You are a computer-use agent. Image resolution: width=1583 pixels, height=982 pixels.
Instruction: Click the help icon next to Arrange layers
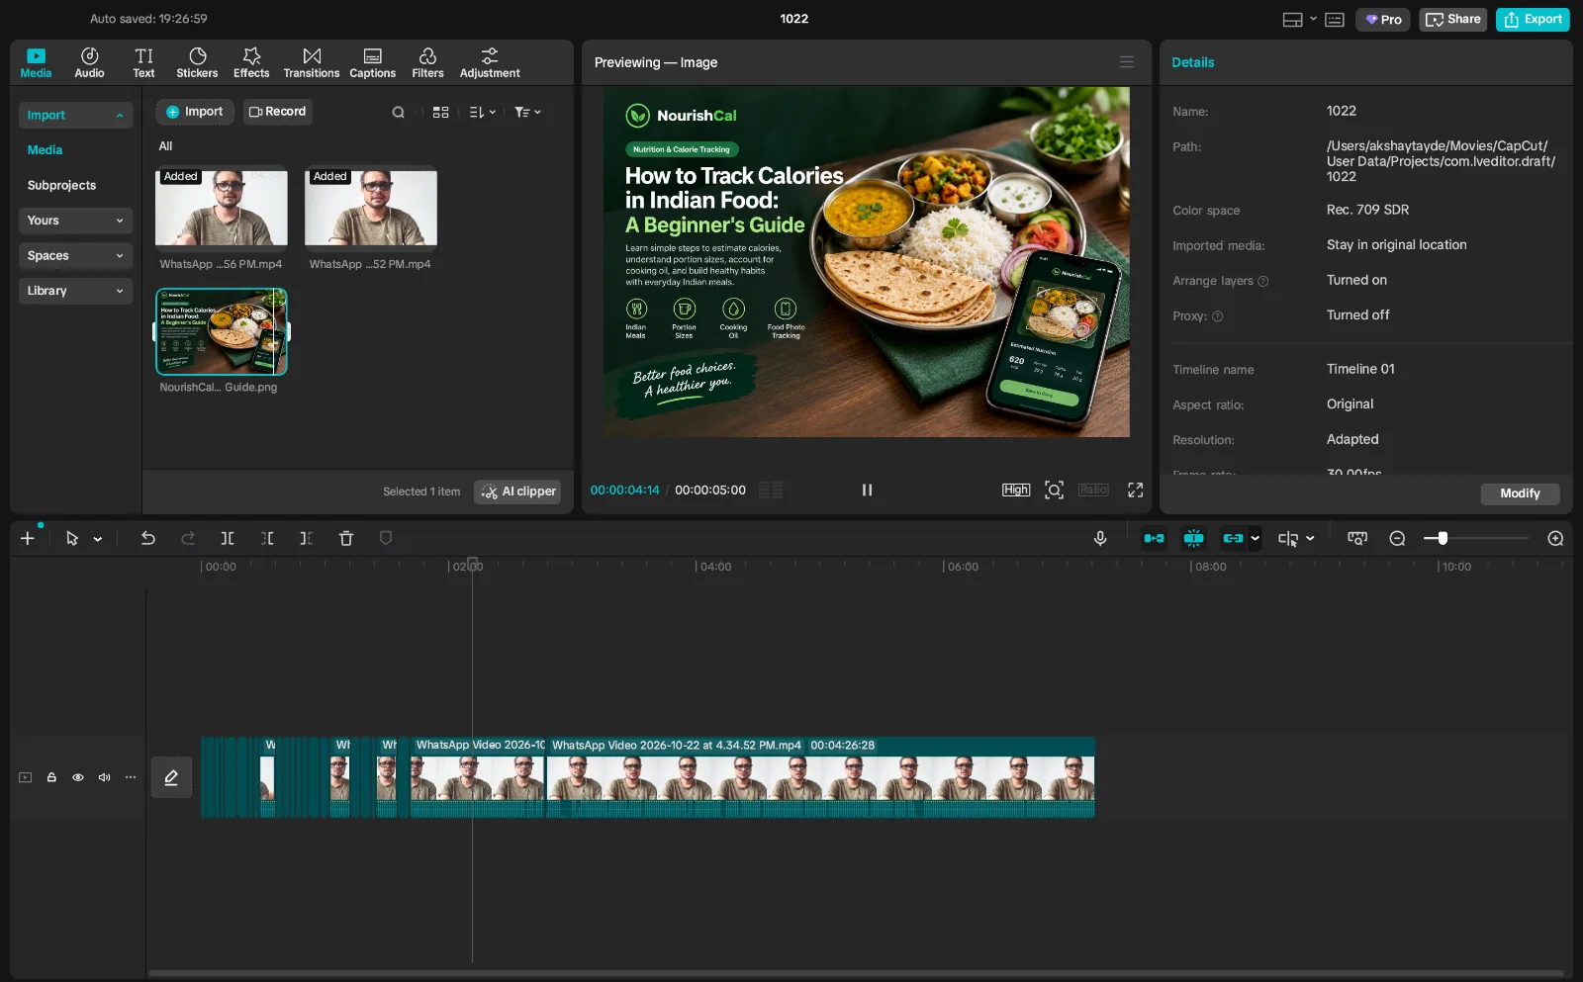tap(1262, 282)
